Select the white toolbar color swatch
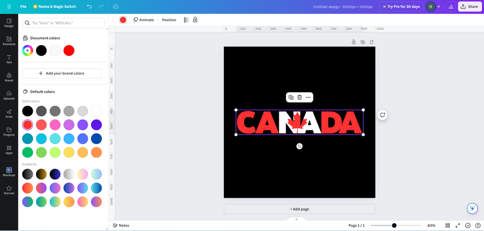The height and width of the screenshot is (231, 484). pyautogui.click(x=115, y=20)
